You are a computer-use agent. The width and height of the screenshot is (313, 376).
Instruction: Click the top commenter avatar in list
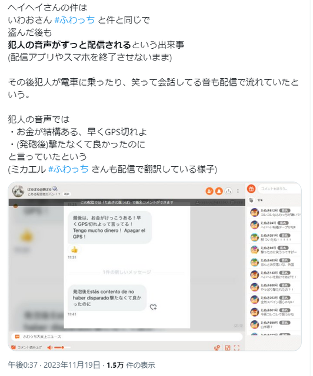(x=254, y=213)
